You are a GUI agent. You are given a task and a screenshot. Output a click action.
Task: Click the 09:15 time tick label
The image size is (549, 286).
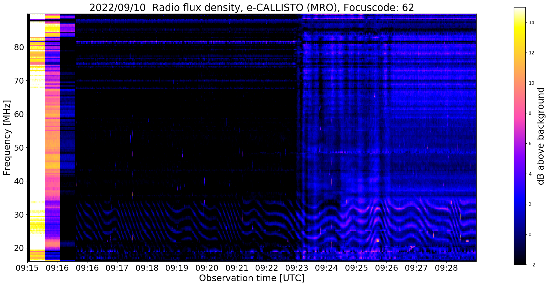click(x=27, y=268)
